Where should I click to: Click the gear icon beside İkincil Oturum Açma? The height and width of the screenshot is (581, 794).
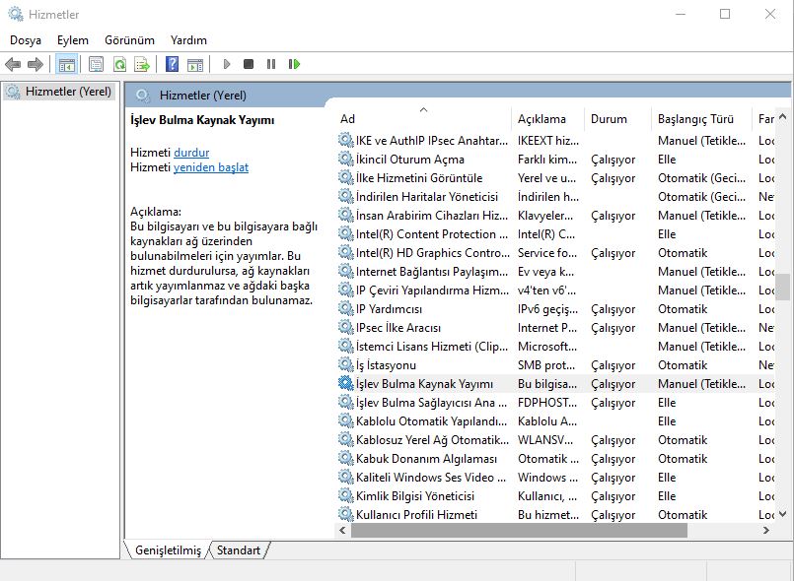346,159
